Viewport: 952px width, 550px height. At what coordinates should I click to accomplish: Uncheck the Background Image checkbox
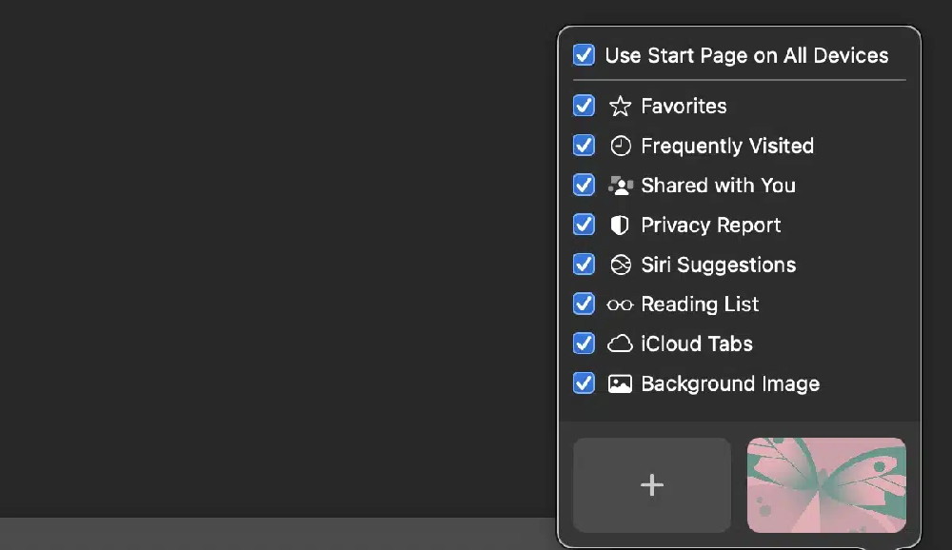click(585, 383)
